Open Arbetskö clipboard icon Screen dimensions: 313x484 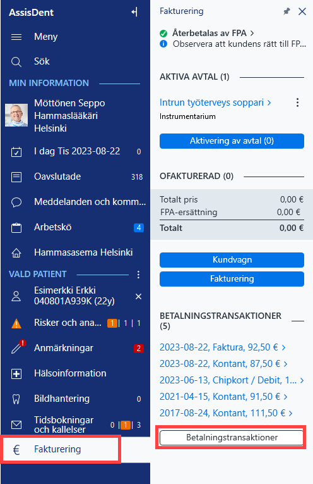[x=16, y=228]
